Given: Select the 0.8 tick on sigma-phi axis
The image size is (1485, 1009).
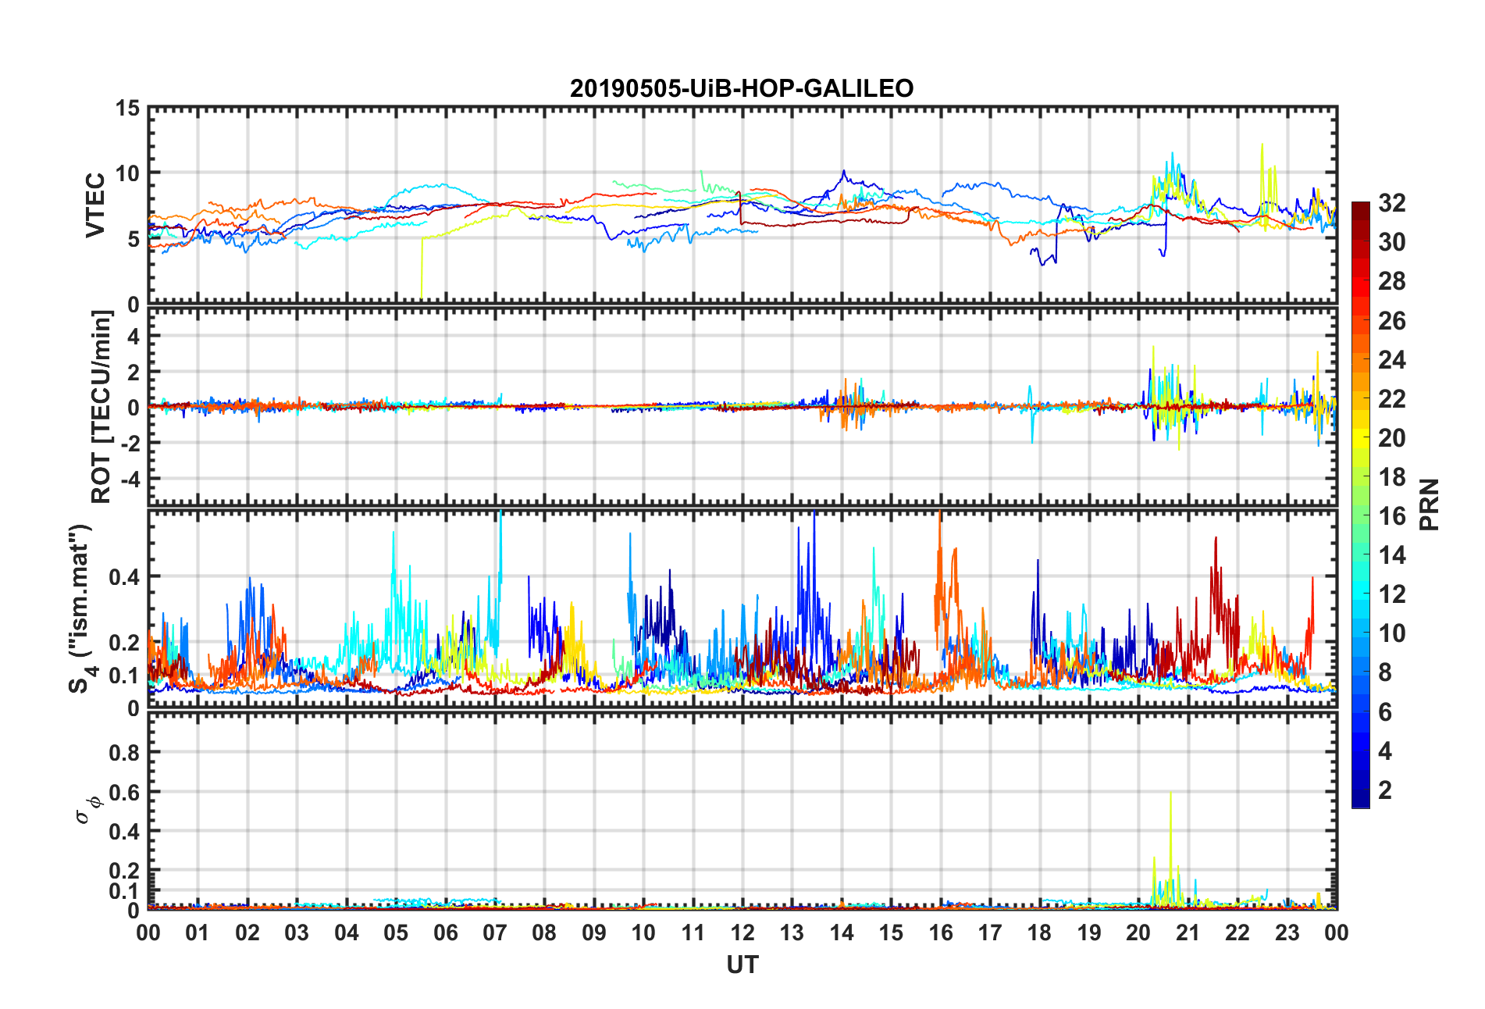Looking at the screenshot, I should pos(125,753).
